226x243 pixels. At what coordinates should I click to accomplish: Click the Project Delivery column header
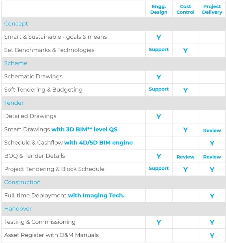click(x=212, y=9)
